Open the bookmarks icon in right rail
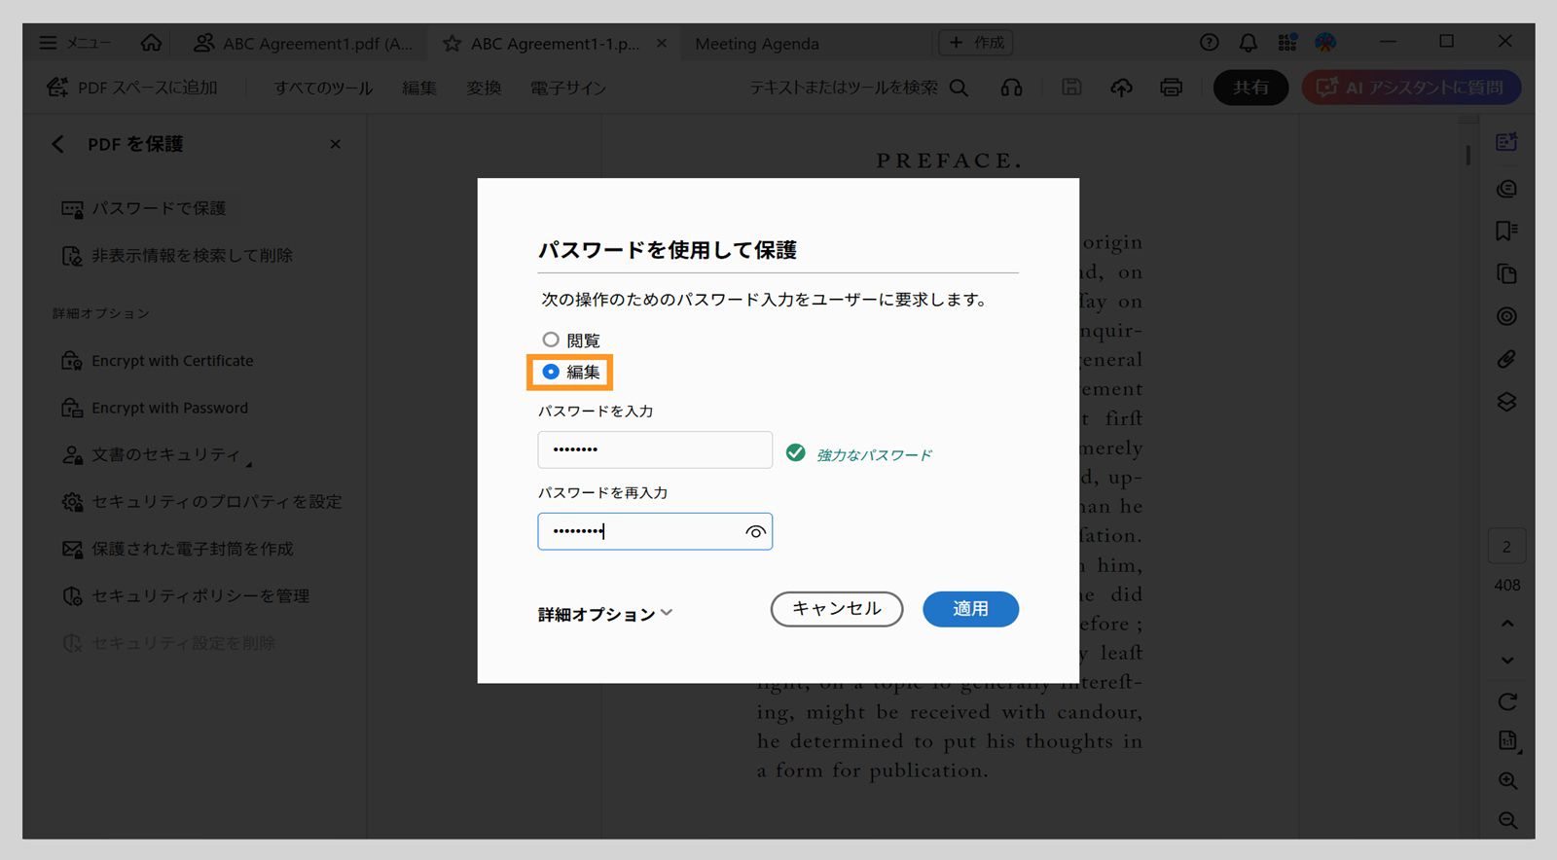1557x860 pixels. coord(1506,231)
